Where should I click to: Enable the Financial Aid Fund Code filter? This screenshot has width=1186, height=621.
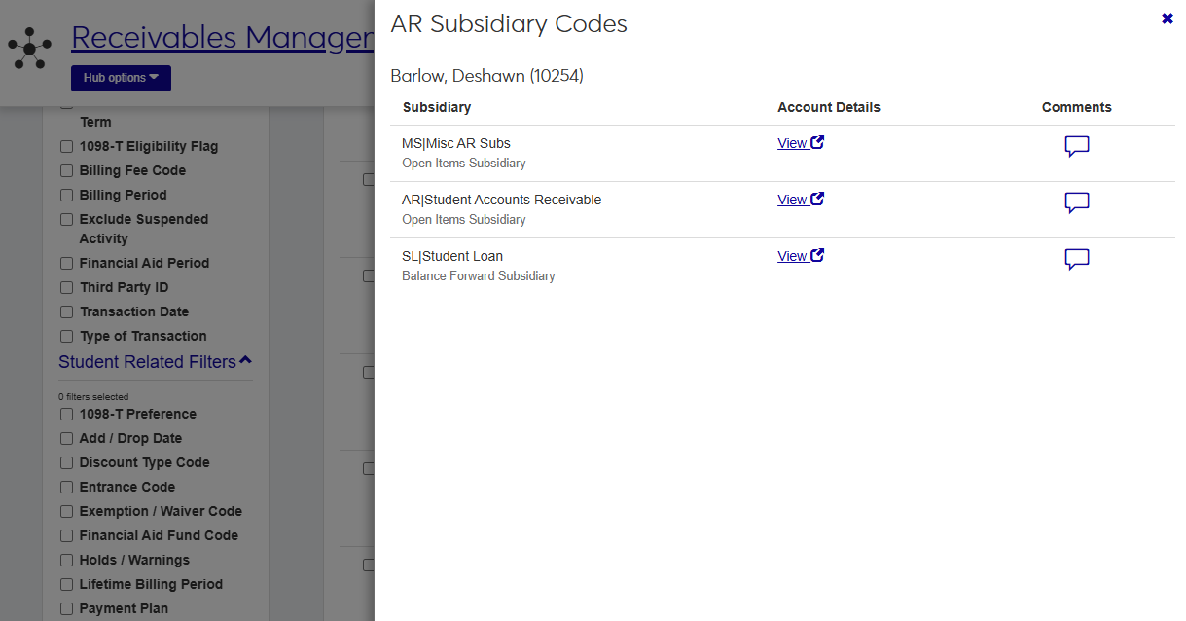[66, 535]
